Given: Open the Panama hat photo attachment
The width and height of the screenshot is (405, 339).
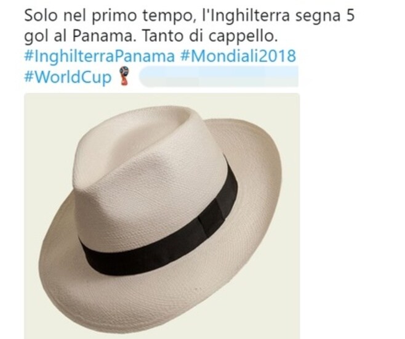Looking at the screenshot, I should tap(162, 216).
